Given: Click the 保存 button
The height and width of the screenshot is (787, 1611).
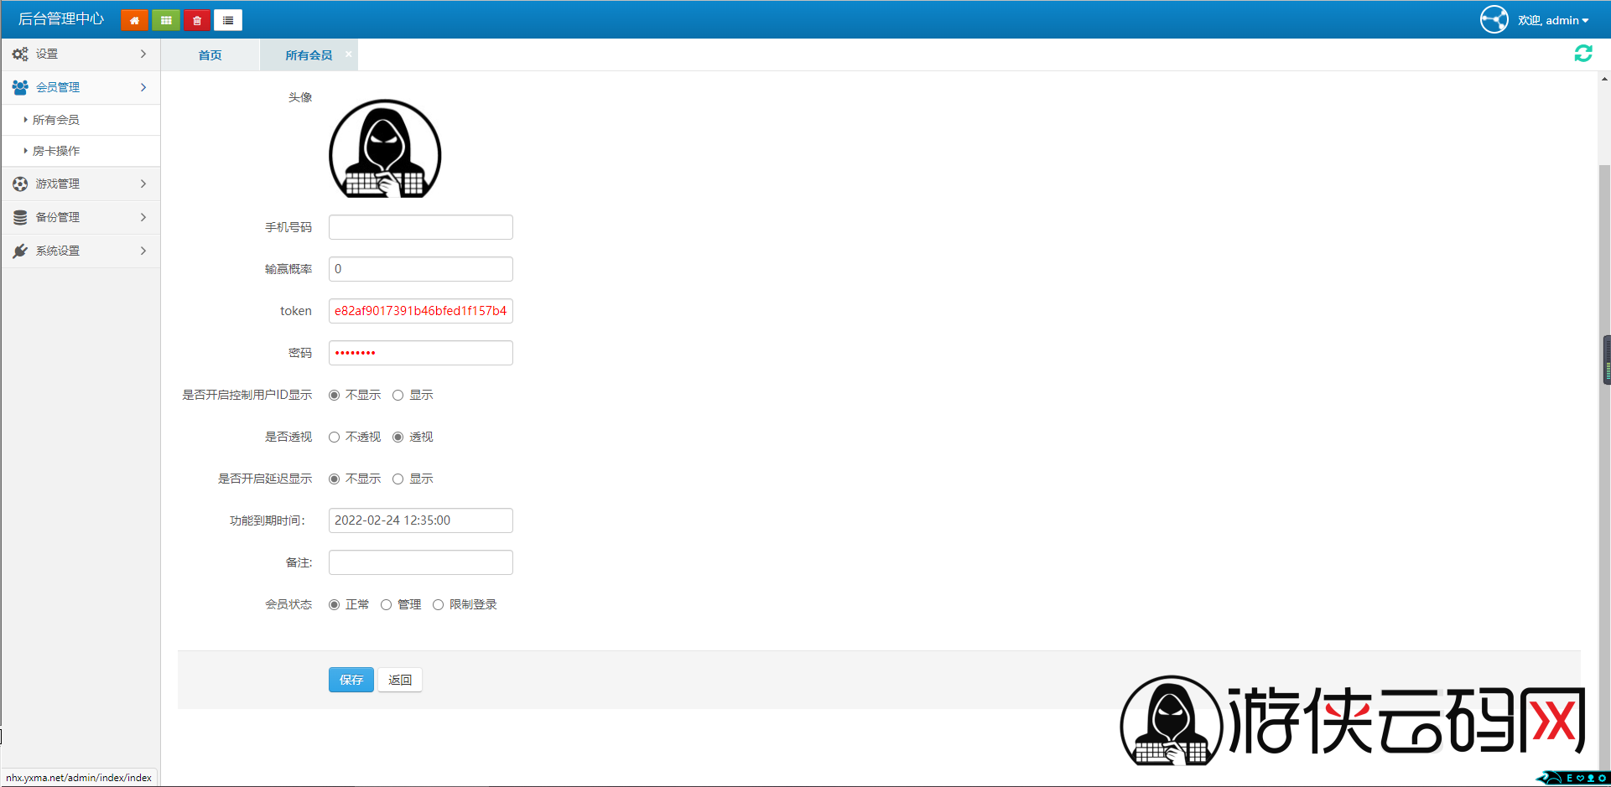Looking at the screenshot, I should [x=351, y=680].
